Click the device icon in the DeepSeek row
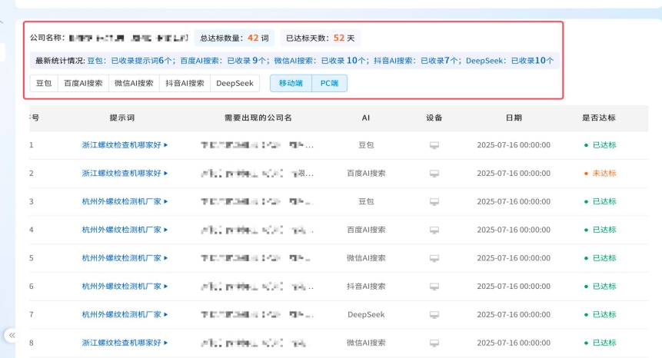662x358 pixels. pos(434,315)
